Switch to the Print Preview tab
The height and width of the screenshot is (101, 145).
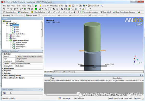58,72
